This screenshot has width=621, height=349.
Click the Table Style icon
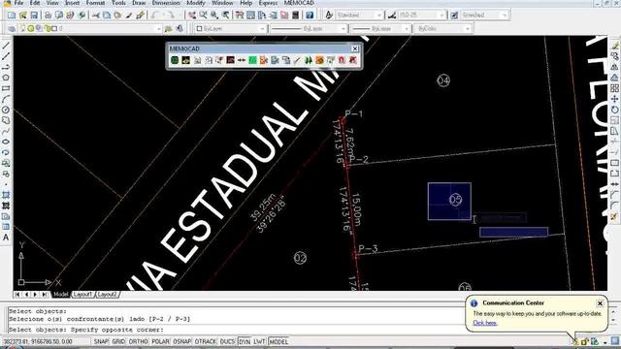click(x=454, y=16)
